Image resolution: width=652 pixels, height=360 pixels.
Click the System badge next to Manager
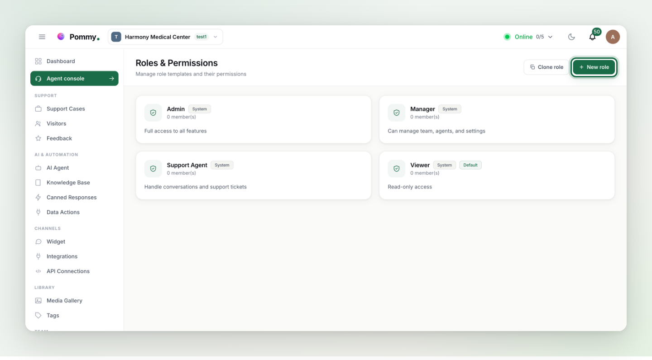point(450,109)
